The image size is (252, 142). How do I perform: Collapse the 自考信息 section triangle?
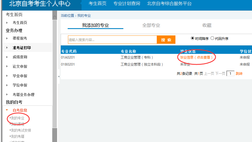pyautogui.click(x=7, y=110)
